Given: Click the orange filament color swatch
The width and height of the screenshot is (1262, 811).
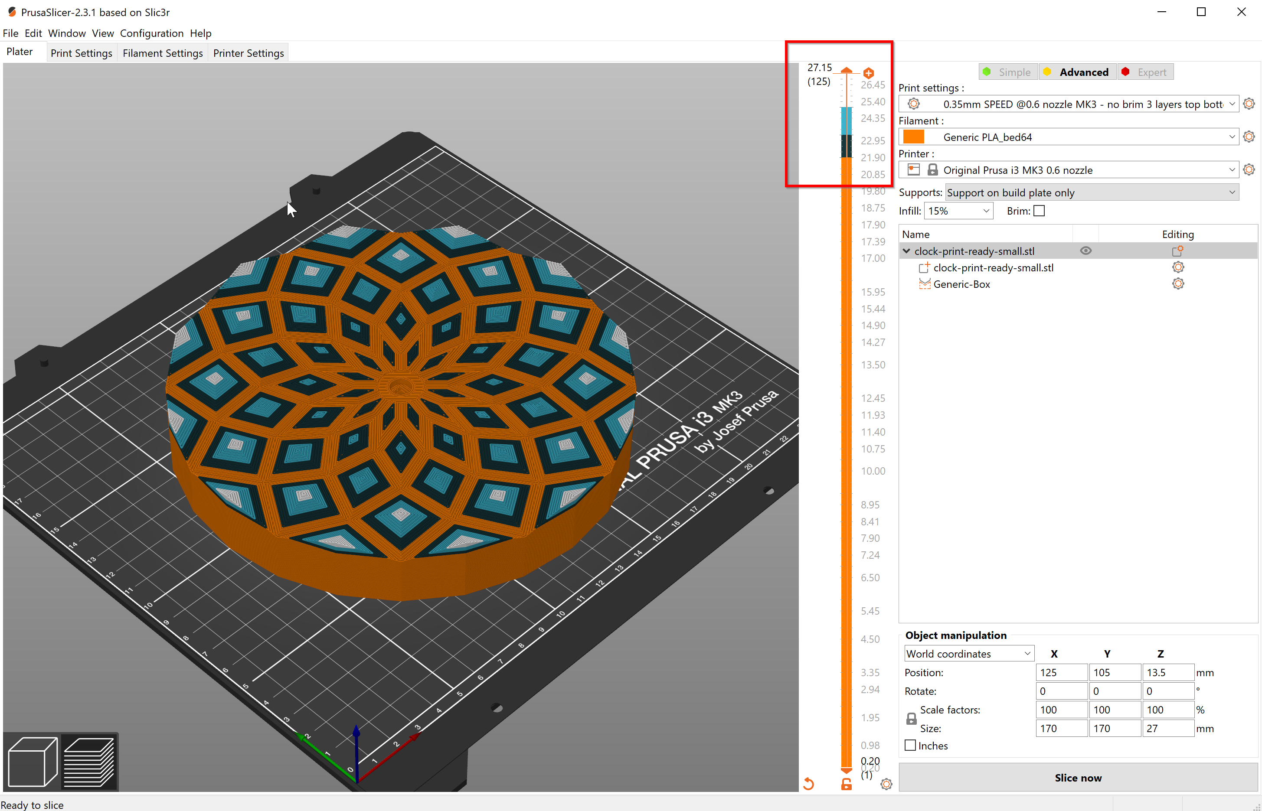Looking at the screenshot, I should click(913, 137).
